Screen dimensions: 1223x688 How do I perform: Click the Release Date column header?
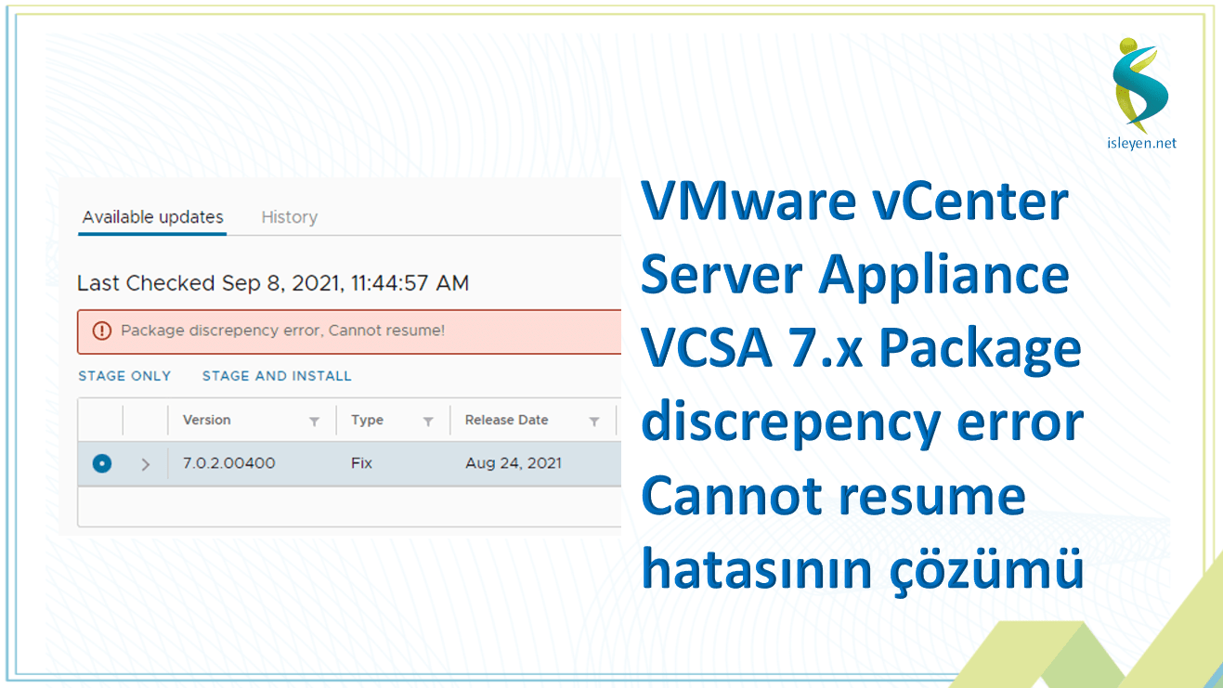(506, 420)
